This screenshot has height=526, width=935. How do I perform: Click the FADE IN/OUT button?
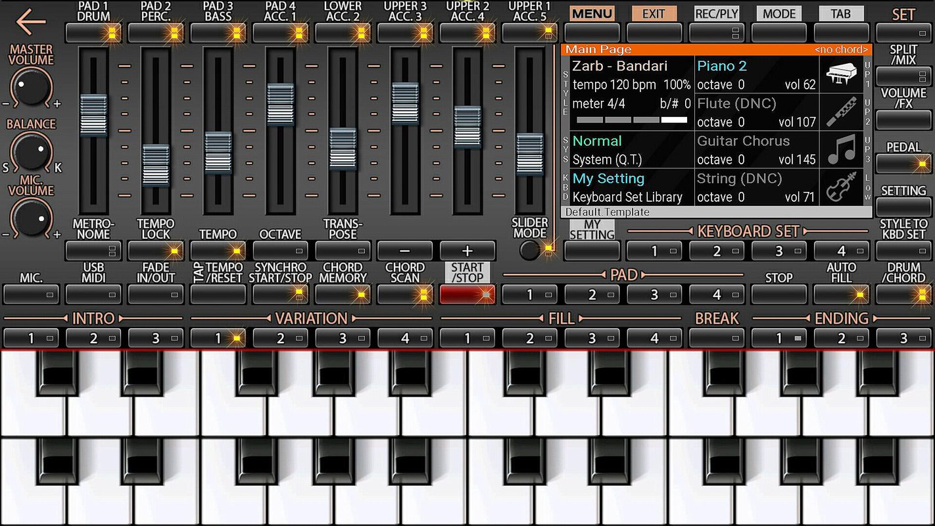pos(156,295)
